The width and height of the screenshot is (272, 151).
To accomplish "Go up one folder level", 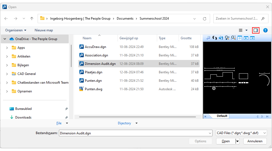I will coord(32,19).
